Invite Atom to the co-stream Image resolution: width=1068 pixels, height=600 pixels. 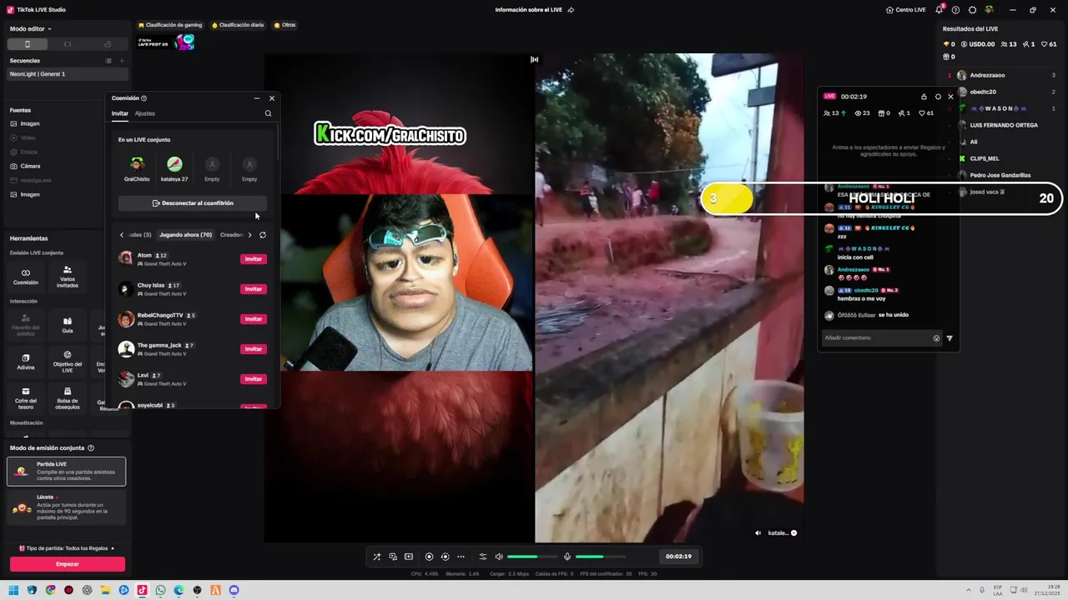(254, 259)
